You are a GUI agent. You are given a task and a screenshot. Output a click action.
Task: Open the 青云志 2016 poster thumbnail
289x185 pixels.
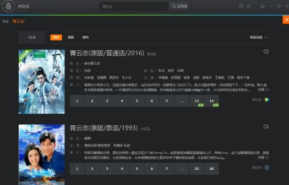(42, 82)
